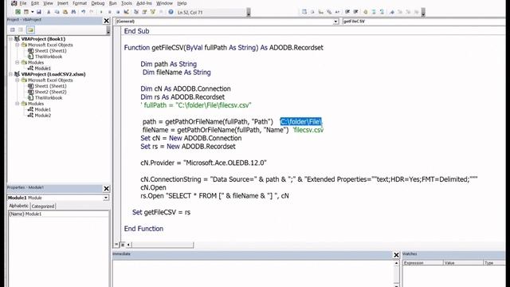This screenshot has width=510, height=287.
Task: Collapse the VBAProject (Book1) node
Action: (x=10, y=39)
